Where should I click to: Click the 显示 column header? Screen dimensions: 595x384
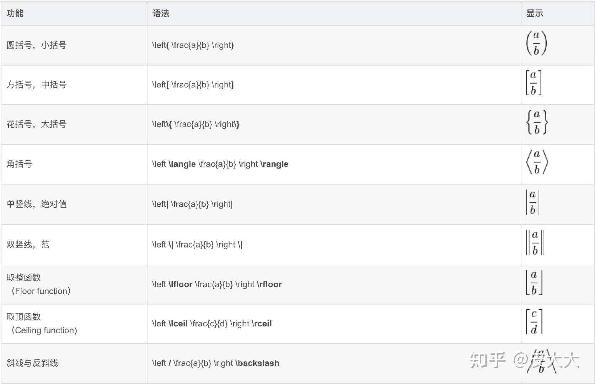coord(535,14)
